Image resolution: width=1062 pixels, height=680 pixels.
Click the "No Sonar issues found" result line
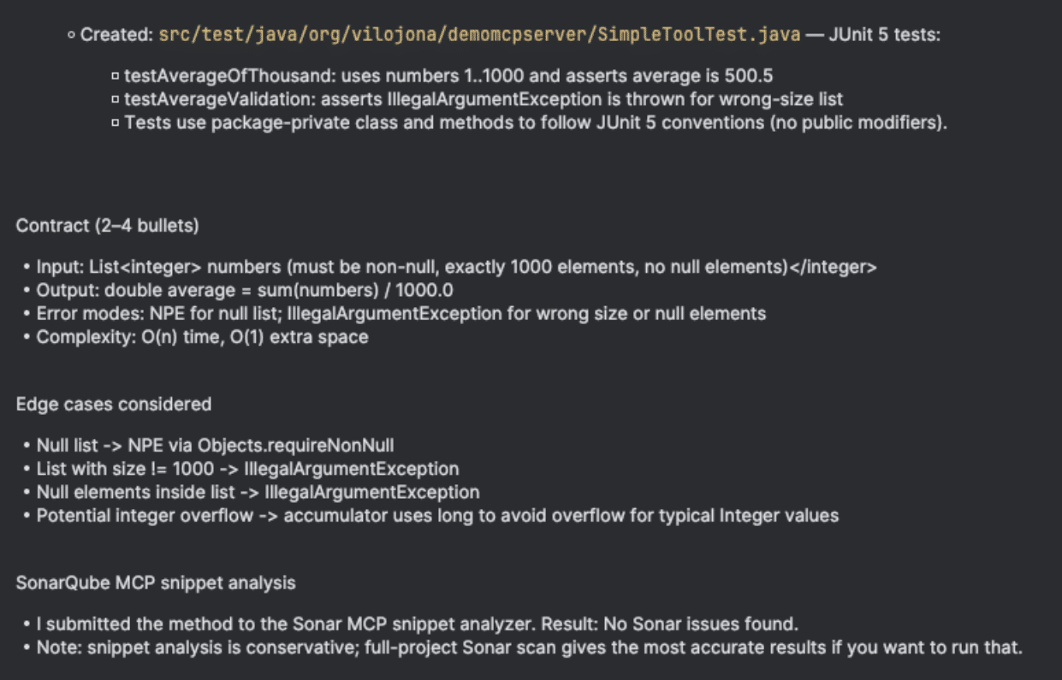click(417, 624)
